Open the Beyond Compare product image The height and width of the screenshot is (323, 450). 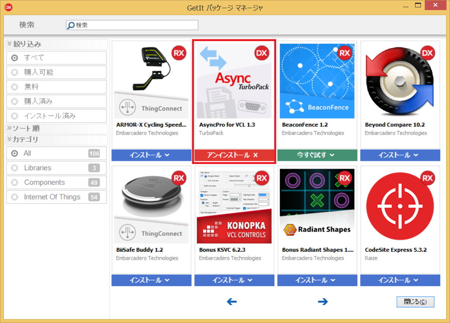400,81
